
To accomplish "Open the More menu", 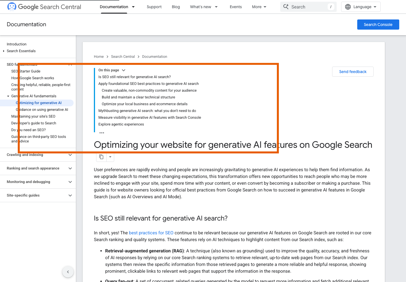I will tap(259, 7).
